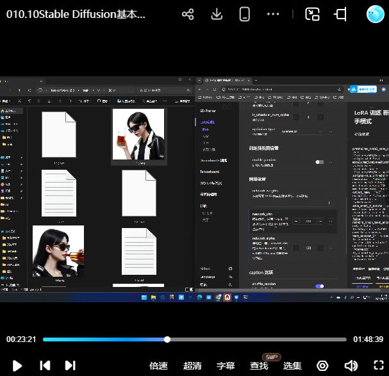Download the video using the download icon
Image resolution: width=389 pixels, height=376 pixels.
[x=217, y=14]
